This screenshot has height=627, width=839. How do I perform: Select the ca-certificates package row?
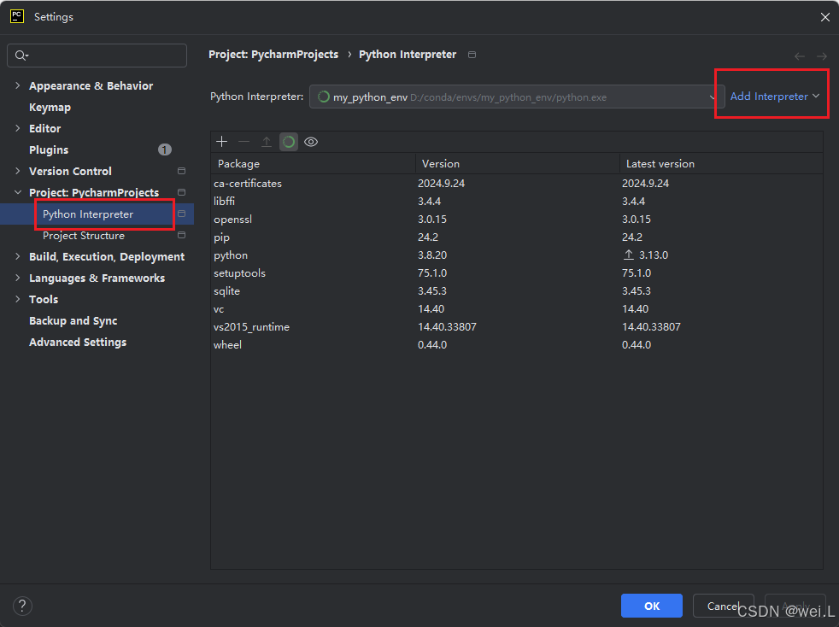(517, 184)
